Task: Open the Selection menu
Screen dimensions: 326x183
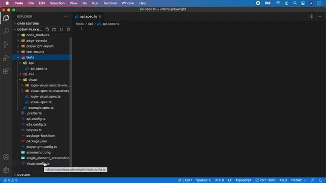Action: pos(57,3)
